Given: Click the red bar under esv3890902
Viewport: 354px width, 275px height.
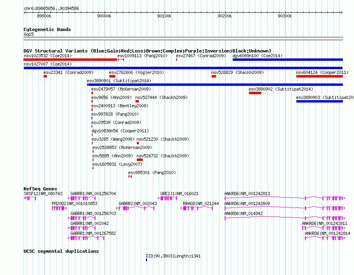Looking at the screenshot, I should [255, 93].
